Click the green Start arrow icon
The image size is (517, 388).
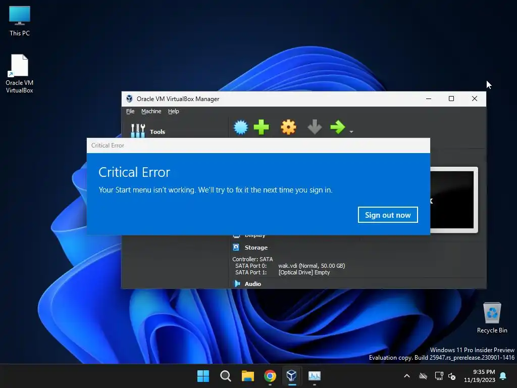click(x=338, y=127)
